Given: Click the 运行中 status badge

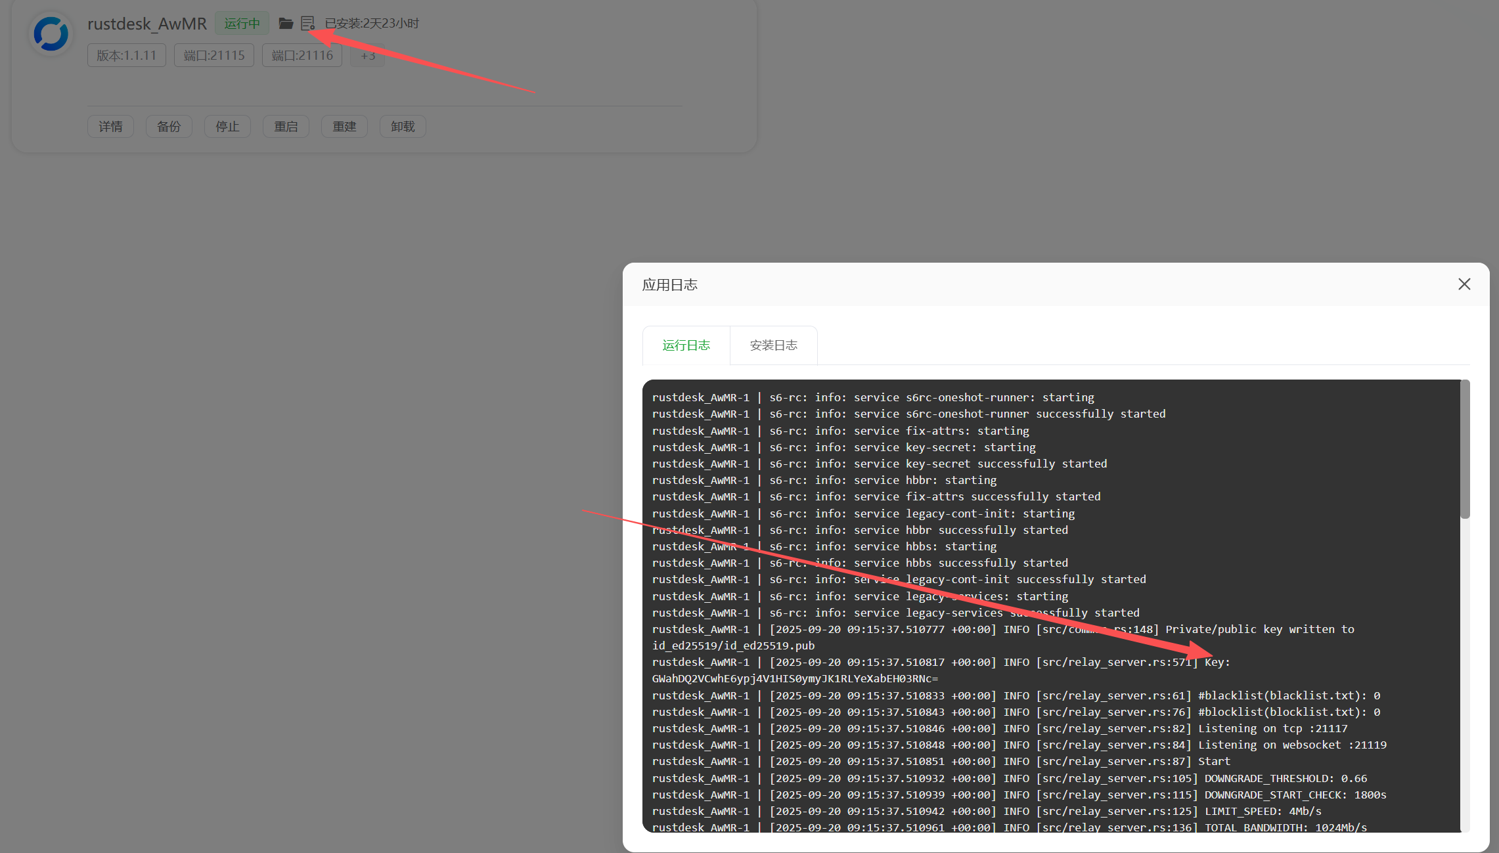Looking at the screenshot, I should [x=242, y=24].
